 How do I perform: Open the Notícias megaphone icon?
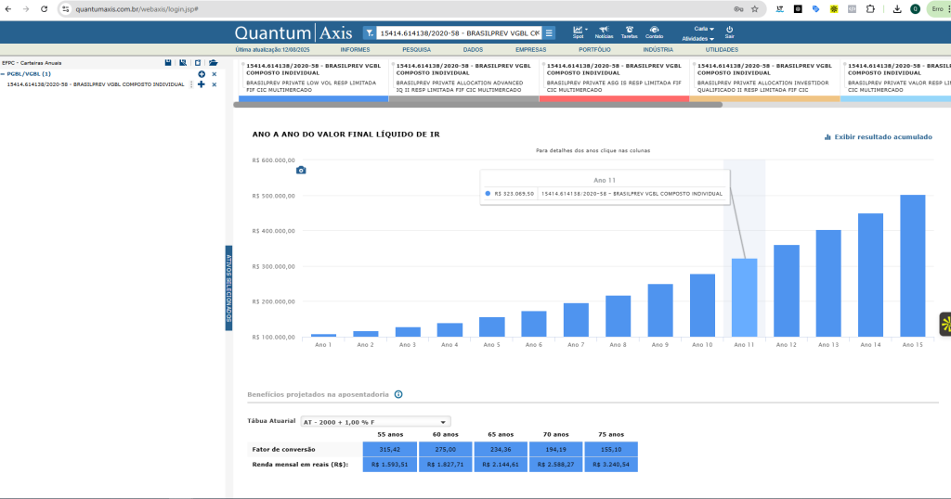click(x=604, y=31)
